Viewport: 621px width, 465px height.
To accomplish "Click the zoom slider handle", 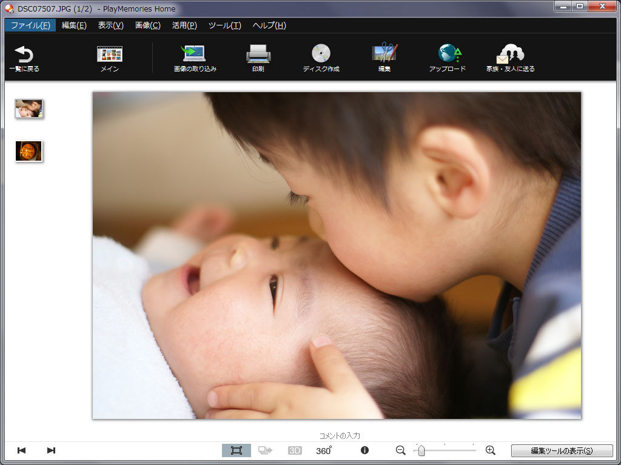I will click(x=421, y=451).
